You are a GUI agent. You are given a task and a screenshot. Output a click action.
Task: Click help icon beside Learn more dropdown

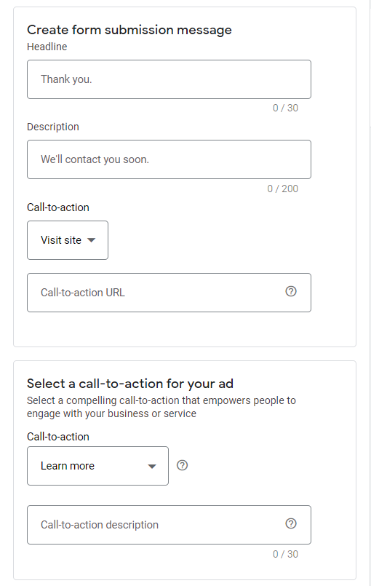pyautogui.click(x=182, y=465)
